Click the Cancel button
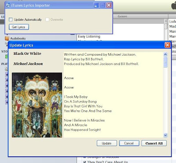The width and height of the screenshot is (176, 163). pyautogui.click(x=129, y=143)
